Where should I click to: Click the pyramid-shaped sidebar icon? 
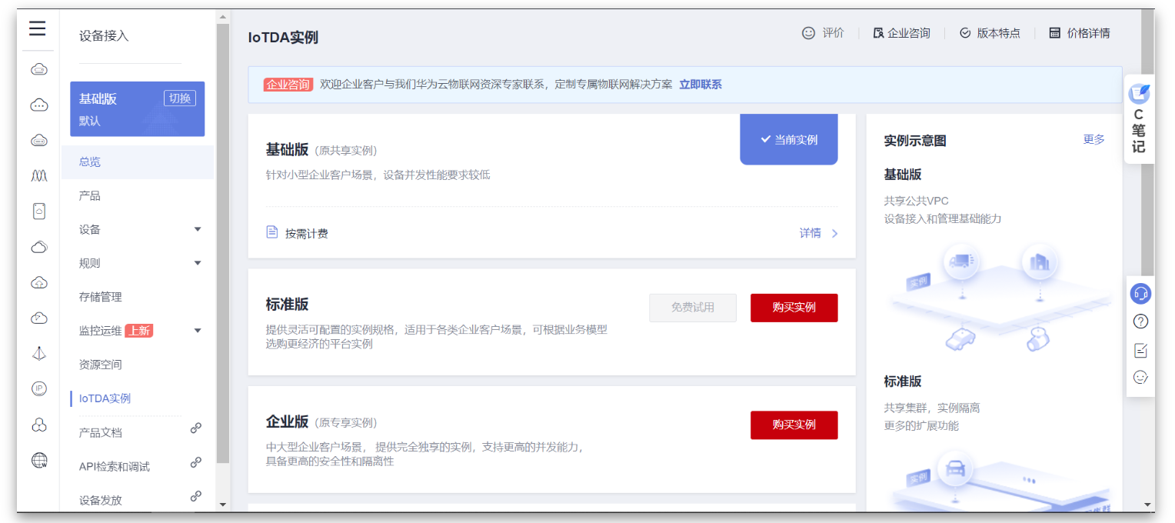click(39, 353)
